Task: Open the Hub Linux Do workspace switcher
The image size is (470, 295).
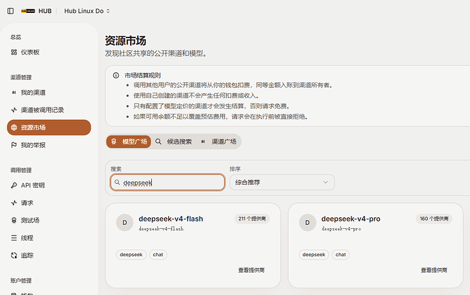Action: pyautogui.click(x=87, y=11)
